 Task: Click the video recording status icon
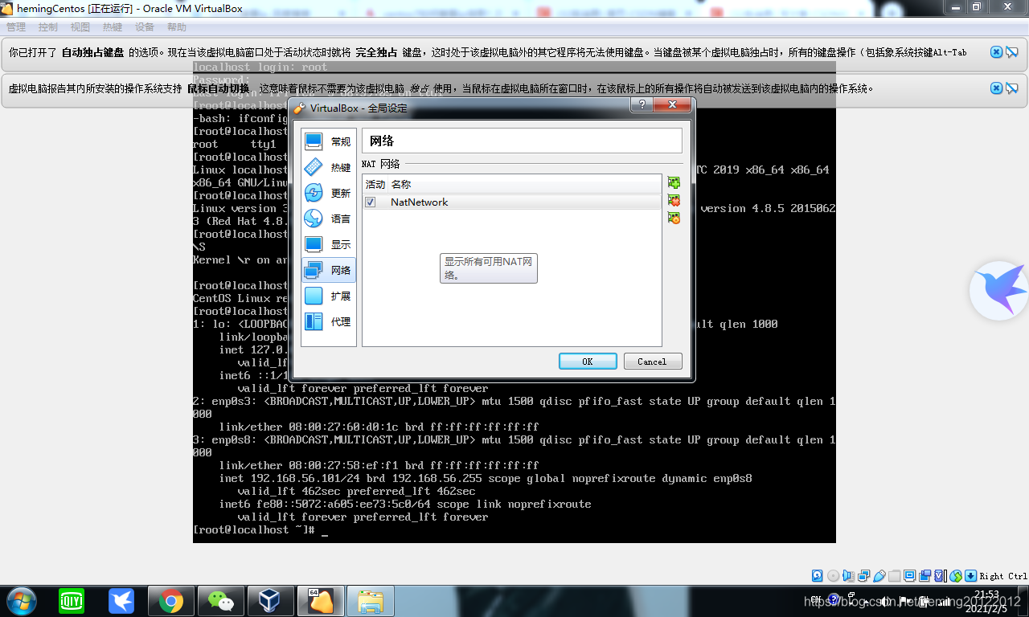coord(924,576)
